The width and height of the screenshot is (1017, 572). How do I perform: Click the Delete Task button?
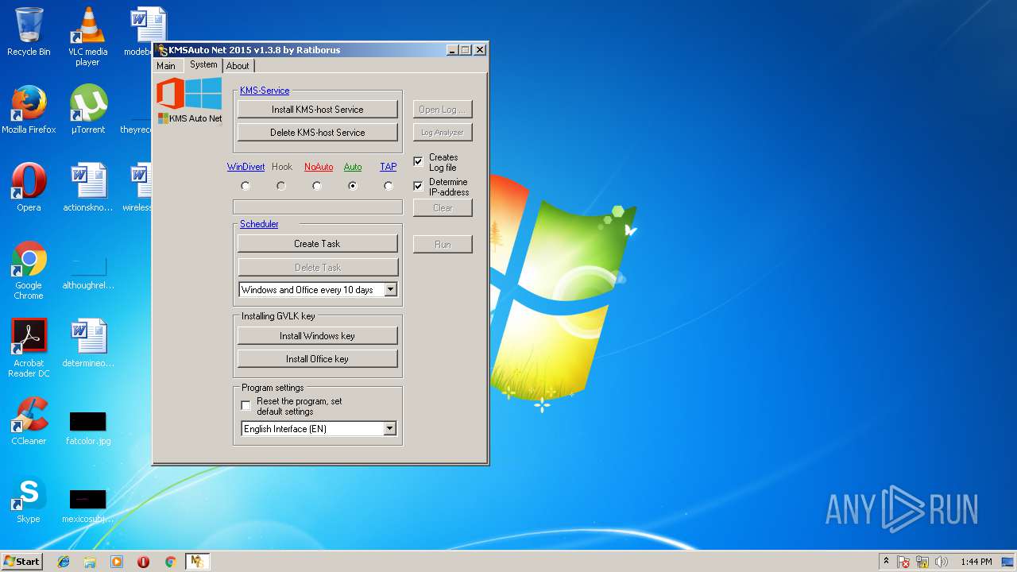pos(318,268)
